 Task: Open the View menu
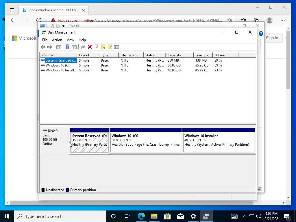pos(70,40)
